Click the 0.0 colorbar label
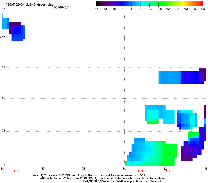208x183 pixels. pyautogui.click(x=194, y=9)
